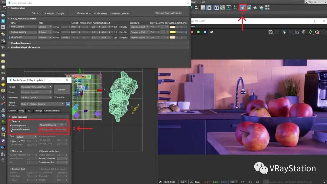Click the Standard Cameras Refresh button

(168, 13)
